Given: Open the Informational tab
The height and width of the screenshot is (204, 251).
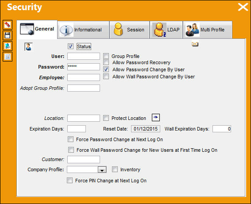Looking at the screenshot, I should click(x=83, y=30).
